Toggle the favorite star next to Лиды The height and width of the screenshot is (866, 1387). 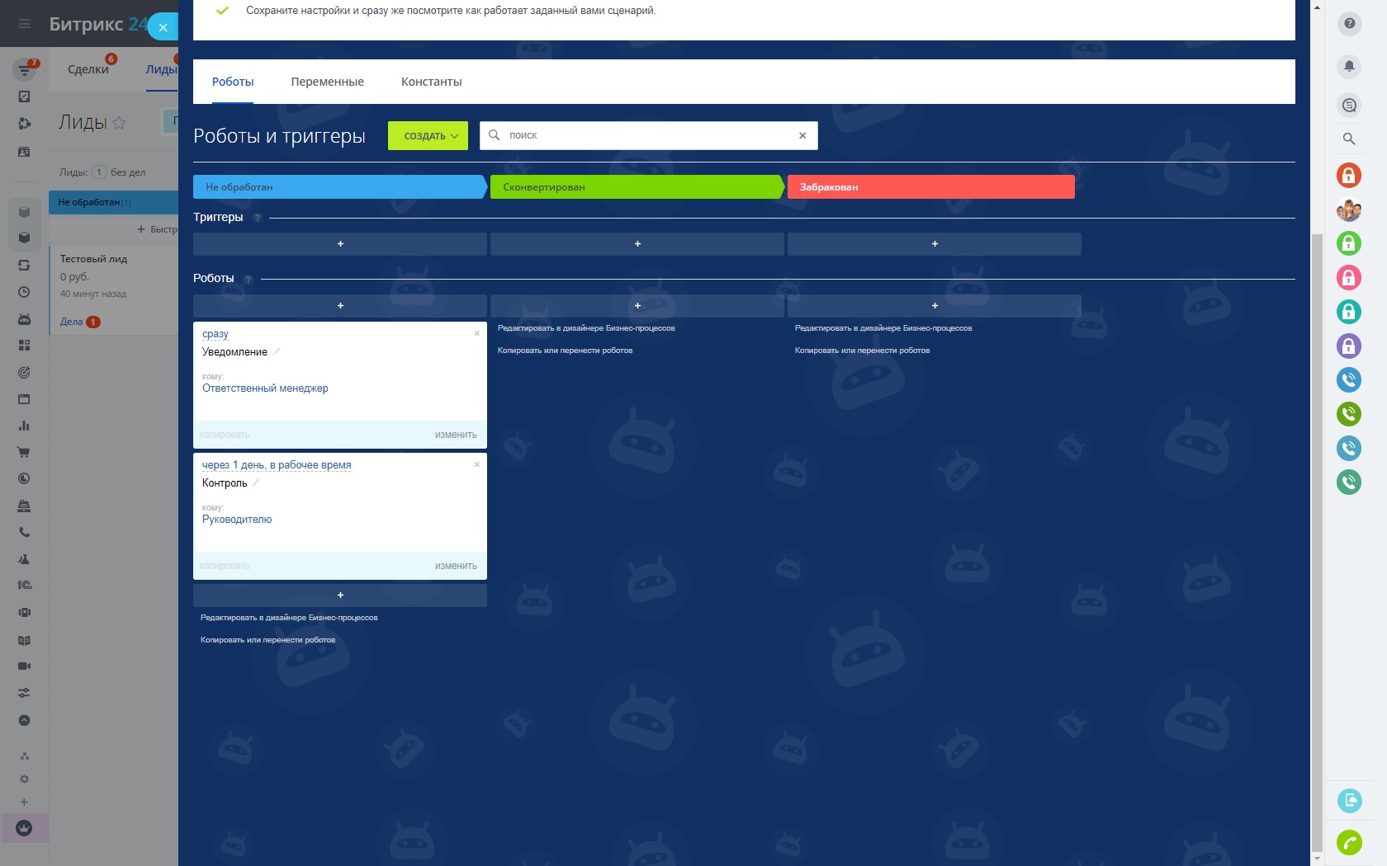(x=119, y=123)
